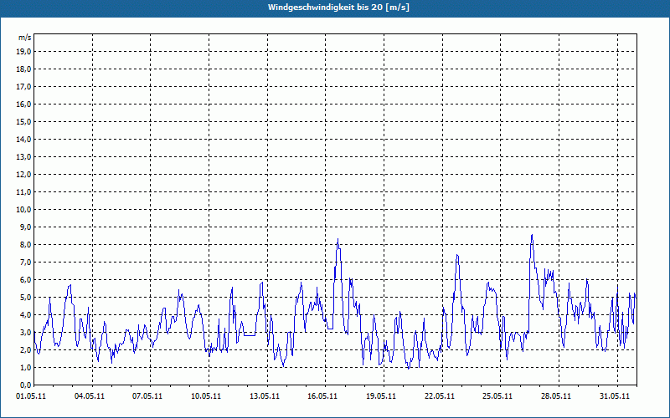The height and width of the screenshot is (418, 670).
Task: Click the 25.05.11 date label
Action: (x=497, y=395)
